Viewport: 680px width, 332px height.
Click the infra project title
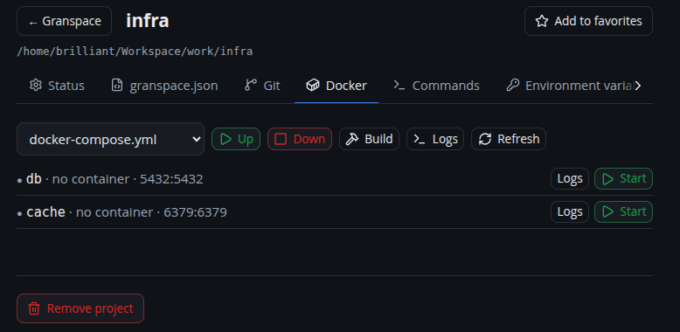click(148, 21)
